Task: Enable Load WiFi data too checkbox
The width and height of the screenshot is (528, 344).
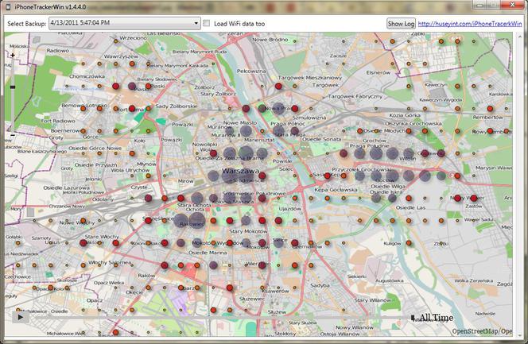Action: (x=207, y=23)
